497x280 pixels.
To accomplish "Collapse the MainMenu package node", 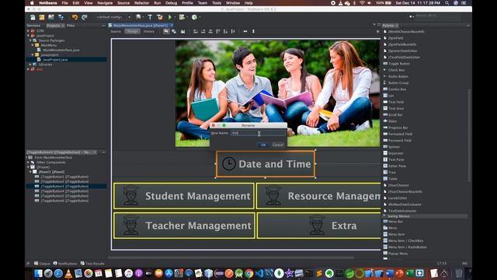I will coord(33,45).
